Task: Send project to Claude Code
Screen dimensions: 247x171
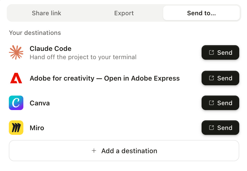Action: pyautogui.click(x=220, y=52)
